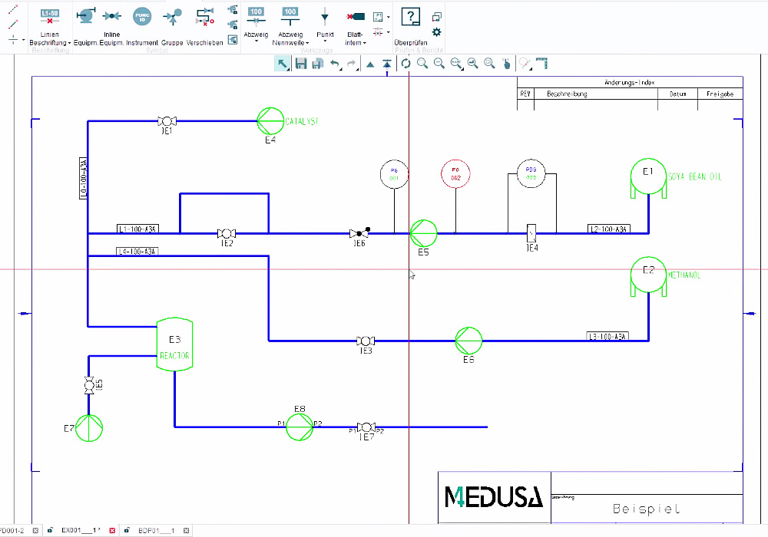Image resolution: width=768 pixels, height=537 pixels.
Task: Open the Blattintern tool
Action: pyautogui.click(x=355, y=27)
